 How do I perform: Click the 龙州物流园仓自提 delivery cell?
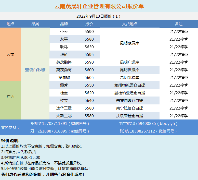pyautogui.click(x=129, y=85)
